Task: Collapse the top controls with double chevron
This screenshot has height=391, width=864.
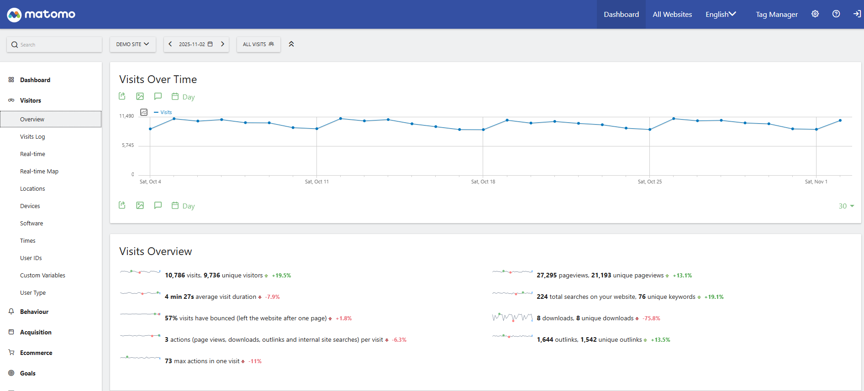Action: (291, 44)
